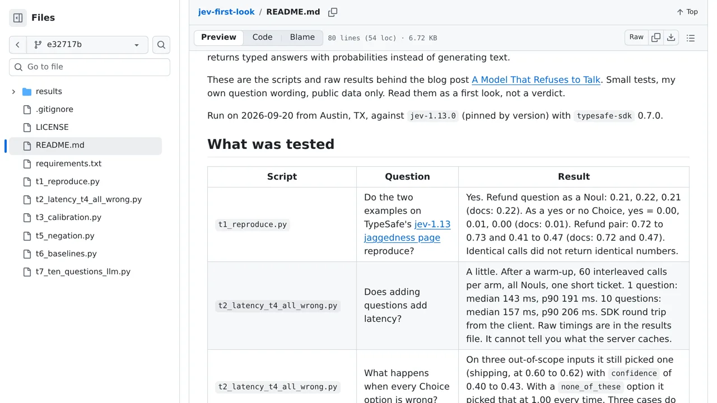Screen dimensions: 717x403
Task: Copy raw file contents icon
Action: (656, 38)
